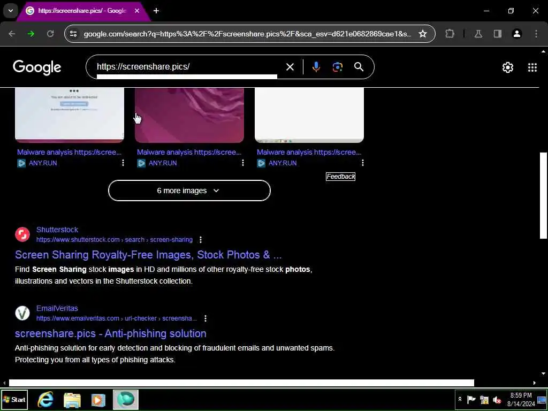Viewport: 548px width, 411px height.
Task: Open options for third ANY.RUN image
Action: pos(362,163)
